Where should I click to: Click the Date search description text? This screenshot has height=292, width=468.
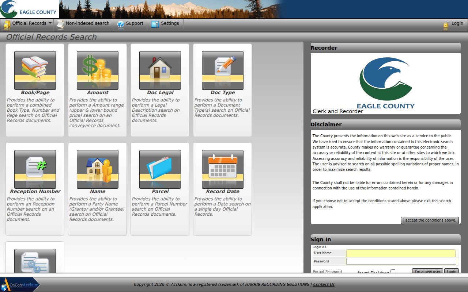[222, 207]
